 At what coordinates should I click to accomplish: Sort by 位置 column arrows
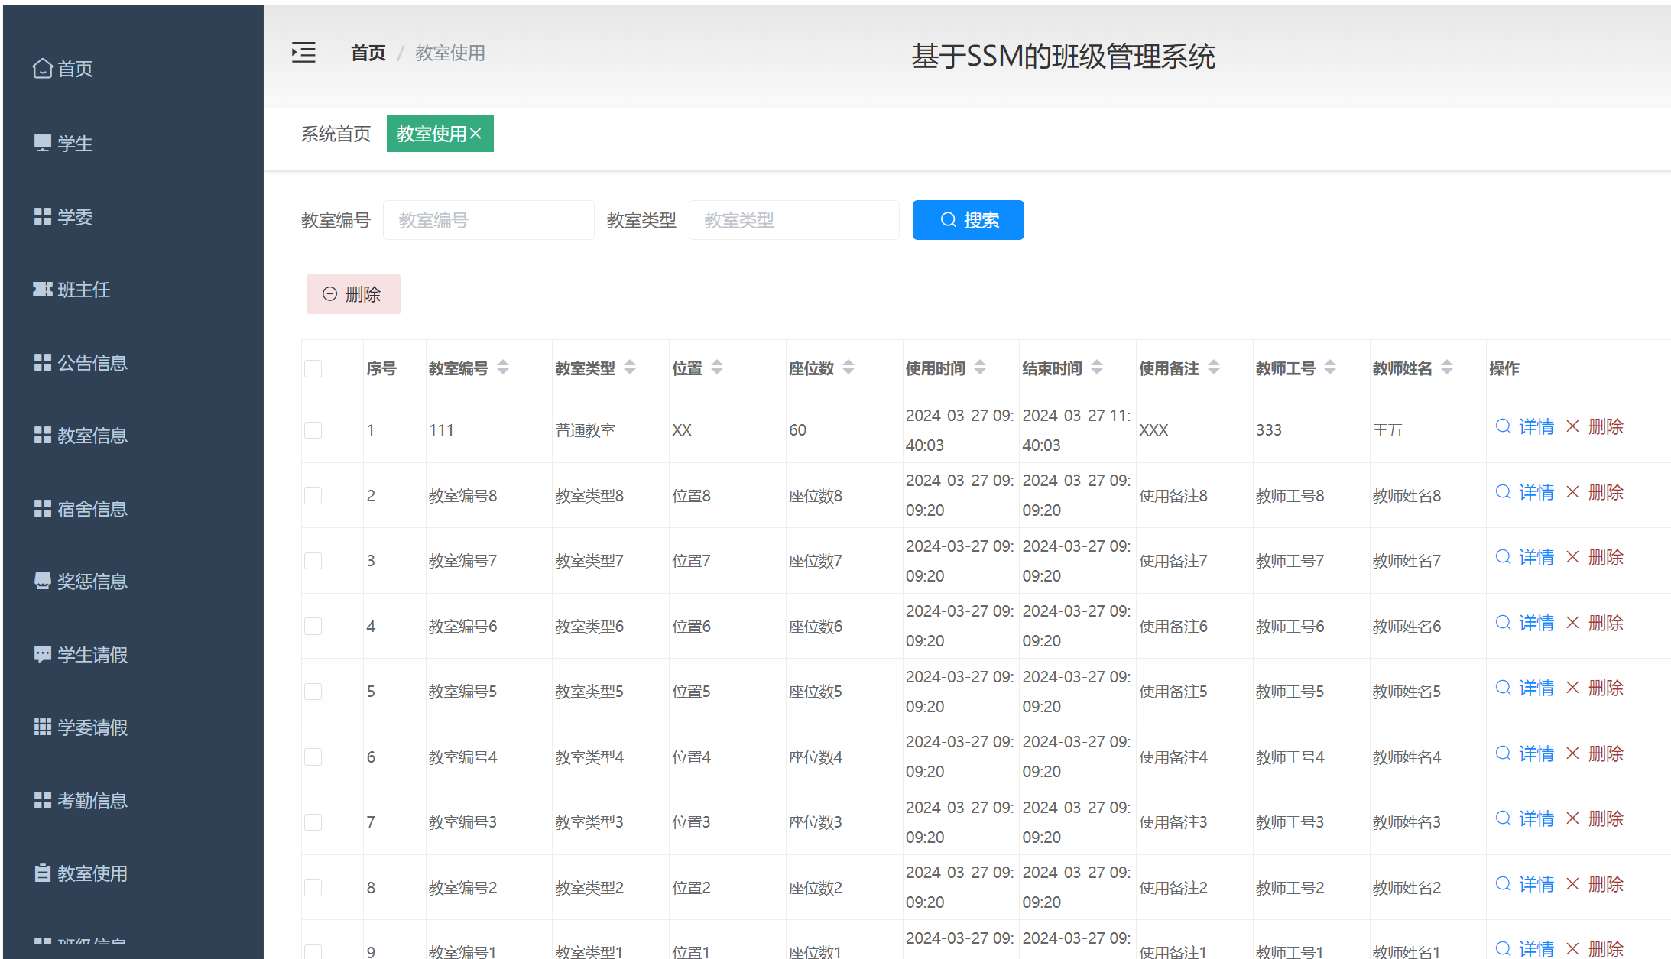(717, 368)
